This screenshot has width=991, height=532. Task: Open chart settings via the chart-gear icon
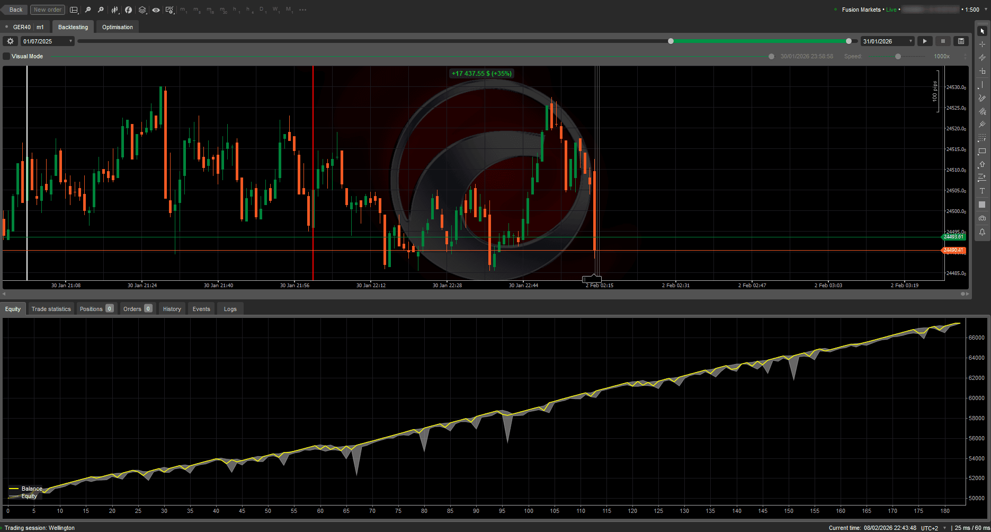(x=171, y=10)
